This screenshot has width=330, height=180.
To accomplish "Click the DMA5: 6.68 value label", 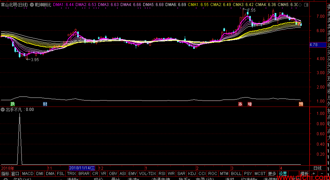I will click(x=153, y=5).
